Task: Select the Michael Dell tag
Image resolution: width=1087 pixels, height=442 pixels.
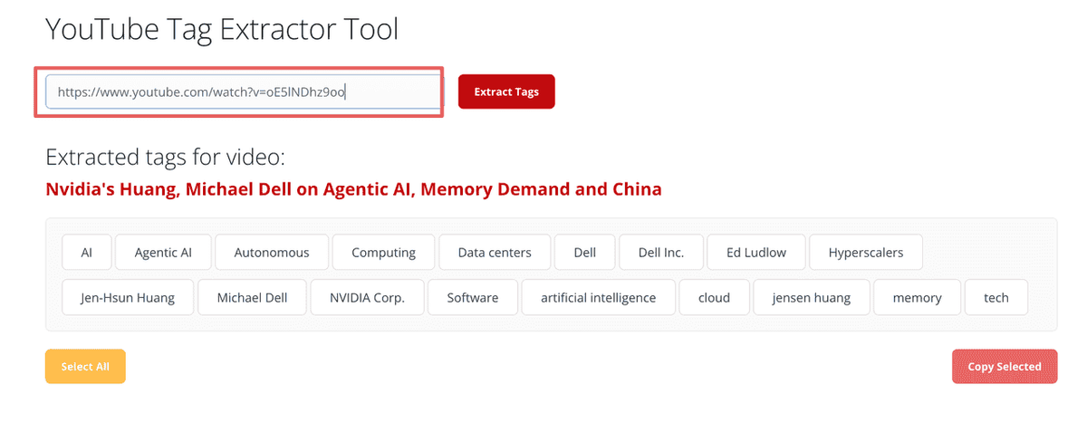Action: 252,297
